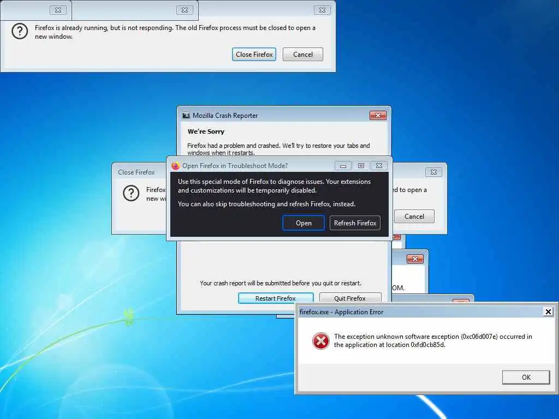Click the Firefox logo in the Troubleshoot dialog title
Screen dimensions: 559x419
pyautogui.click(x=175, y=166)
